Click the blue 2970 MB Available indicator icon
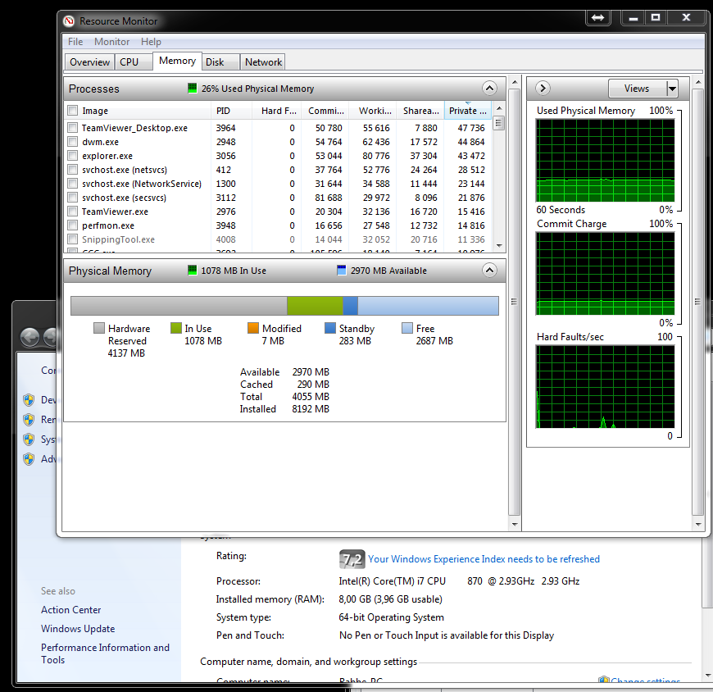The height and width of the screenshot is (692, 713). click(x=342, y=271)
